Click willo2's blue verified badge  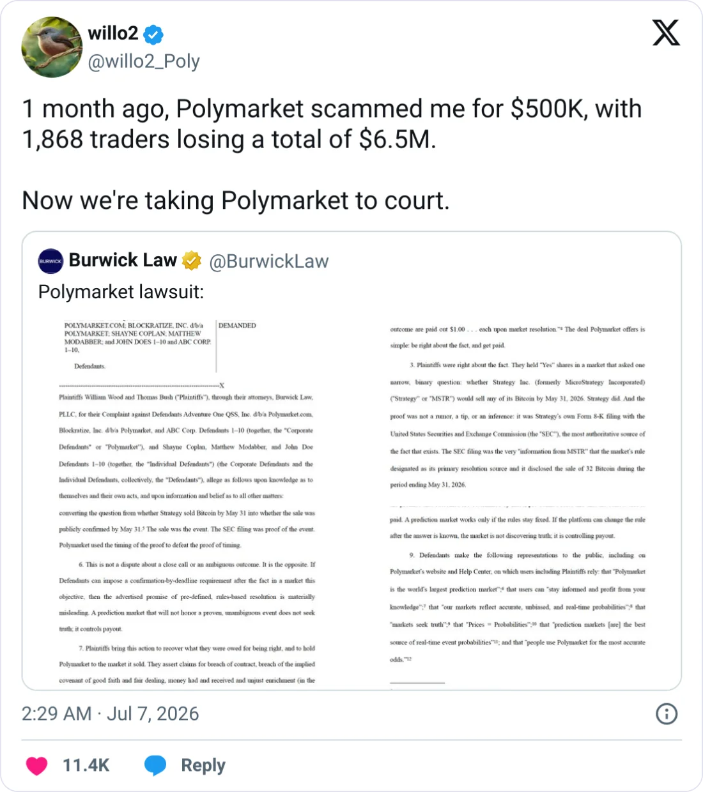coord(153,34)
